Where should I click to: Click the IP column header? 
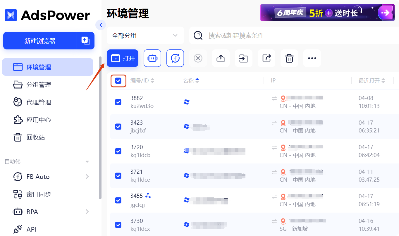[273, 81]
